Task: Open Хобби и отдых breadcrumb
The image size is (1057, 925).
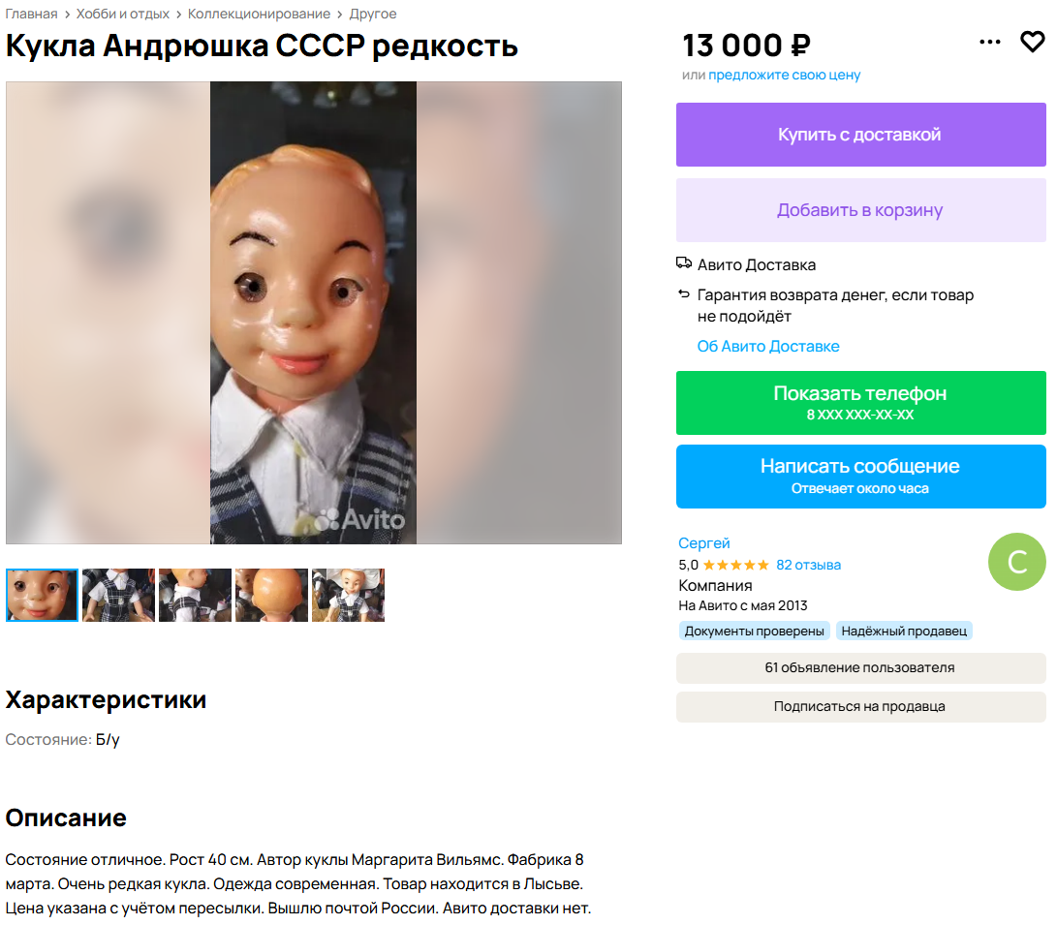Action: tap(123, 14)
